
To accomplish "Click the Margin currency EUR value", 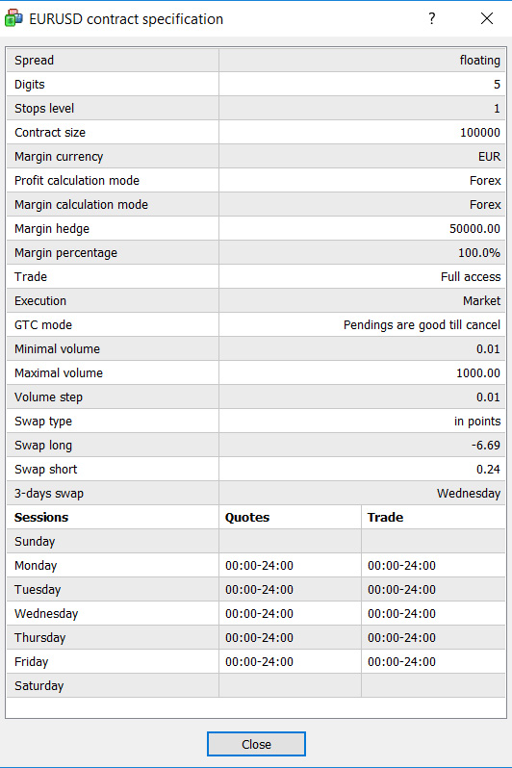I will [x=490, y=157].
